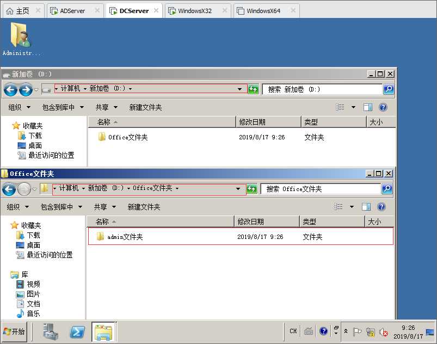437x344 pixels.
Task: Expand address history dropdown in 新加卷 (D:) window
Action: click(239, 89)
